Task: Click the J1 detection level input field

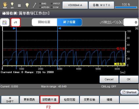Action: click(x=131, y=22)
